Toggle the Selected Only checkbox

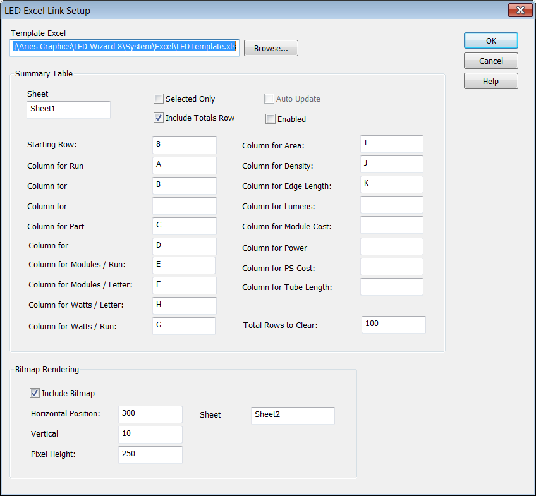pyautogui.click(x=159, y=99)
